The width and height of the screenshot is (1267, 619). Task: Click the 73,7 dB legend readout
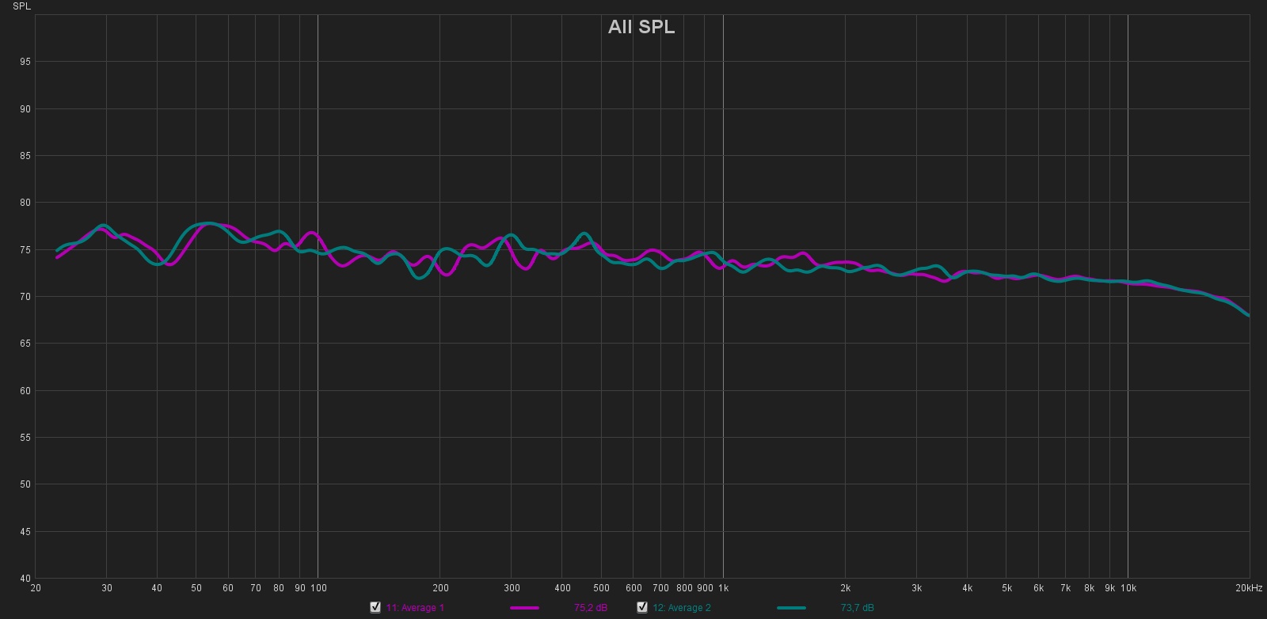point(858,608)
